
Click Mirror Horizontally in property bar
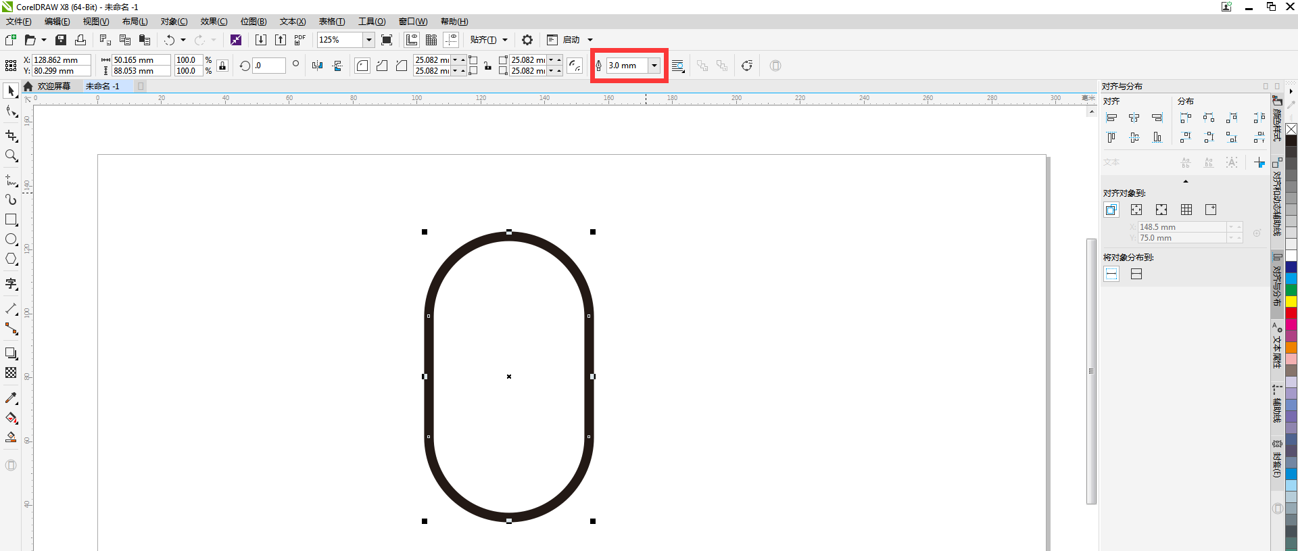(x=318, y=66)
